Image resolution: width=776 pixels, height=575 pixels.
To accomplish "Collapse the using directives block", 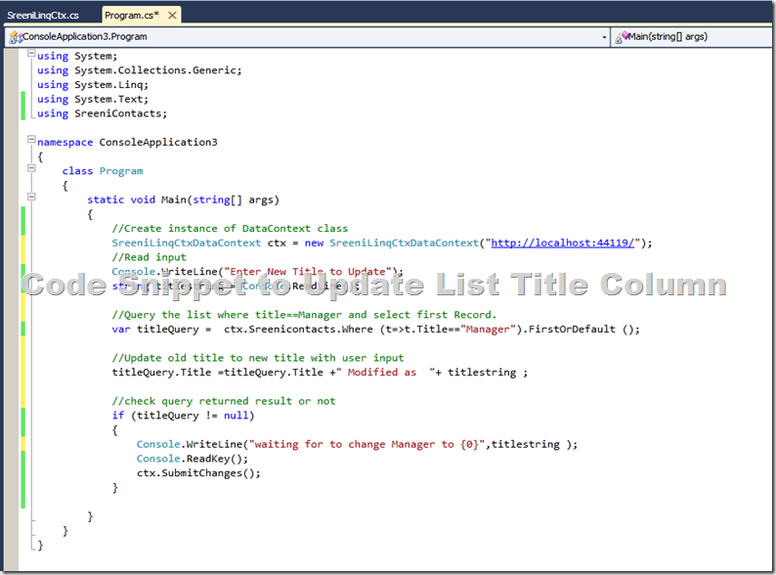I will click(31, 56).
